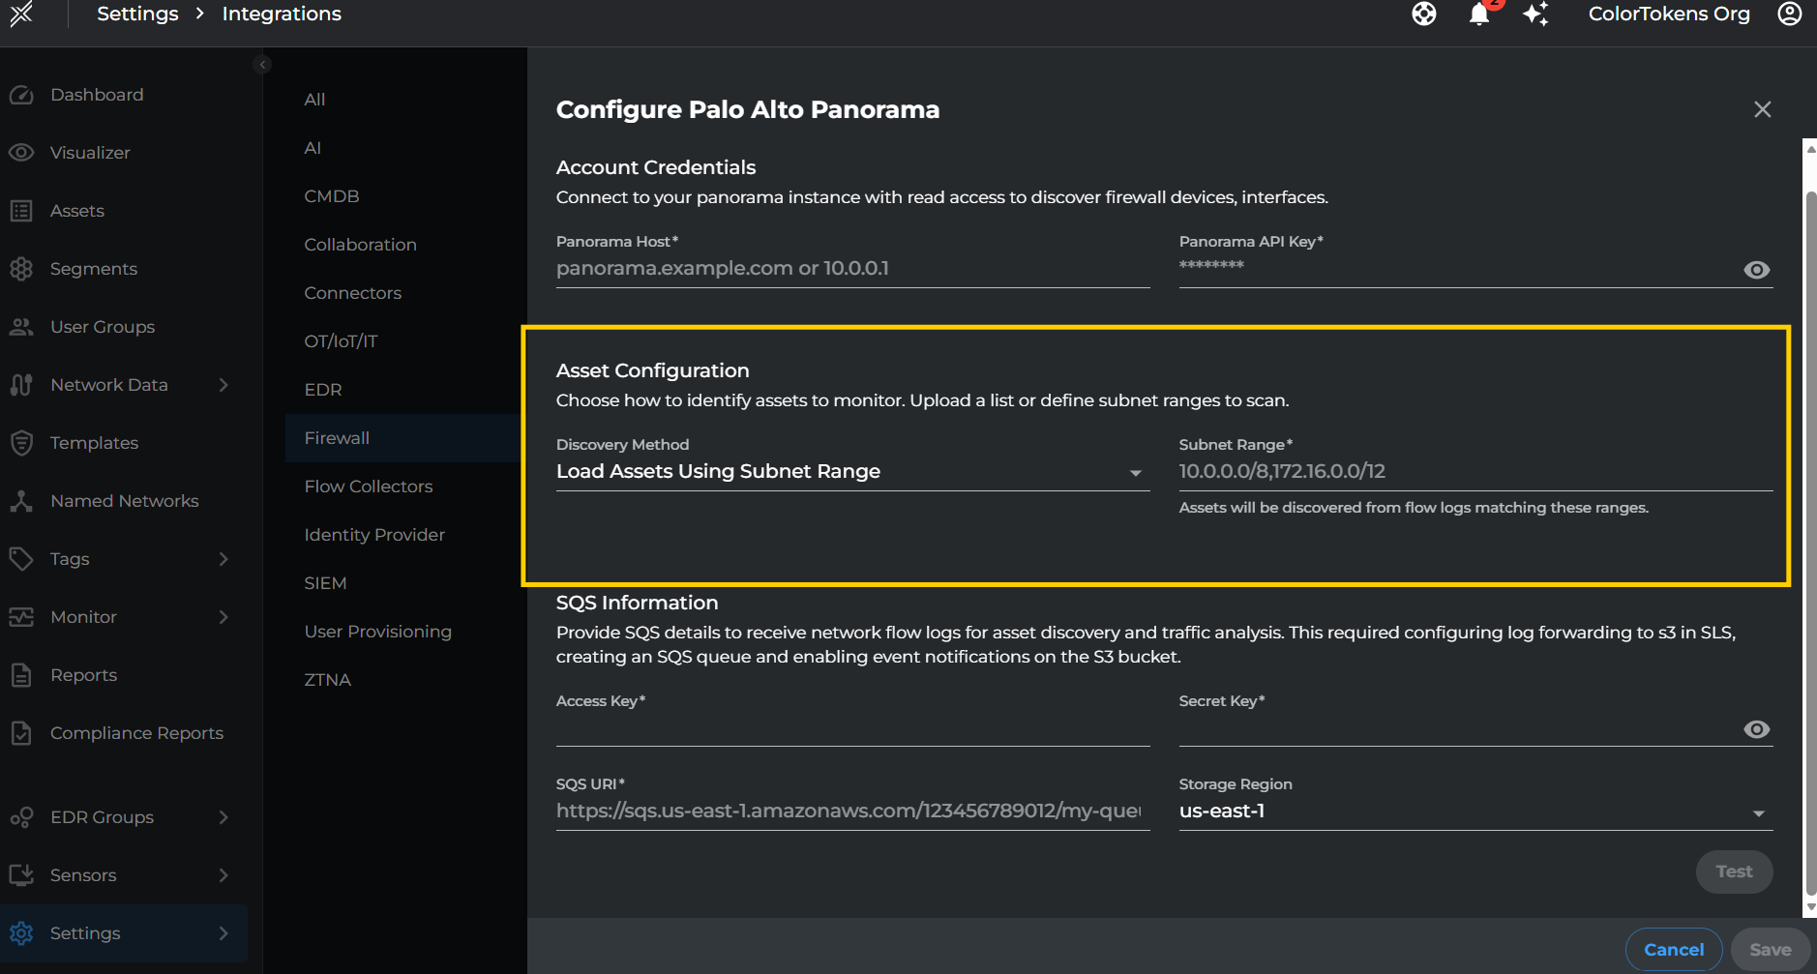This screenshot has height=974, width=1817.
Task: Click the Compliance Reports icon
Action: 21,733
